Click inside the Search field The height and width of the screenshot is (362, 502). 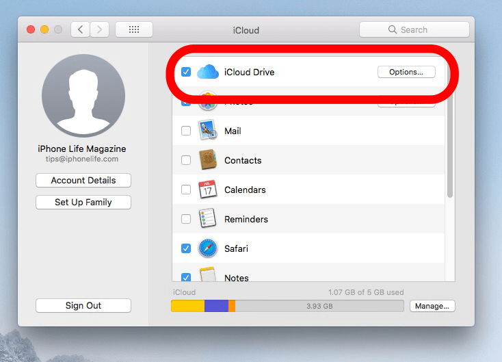click(x=414, y=30)
